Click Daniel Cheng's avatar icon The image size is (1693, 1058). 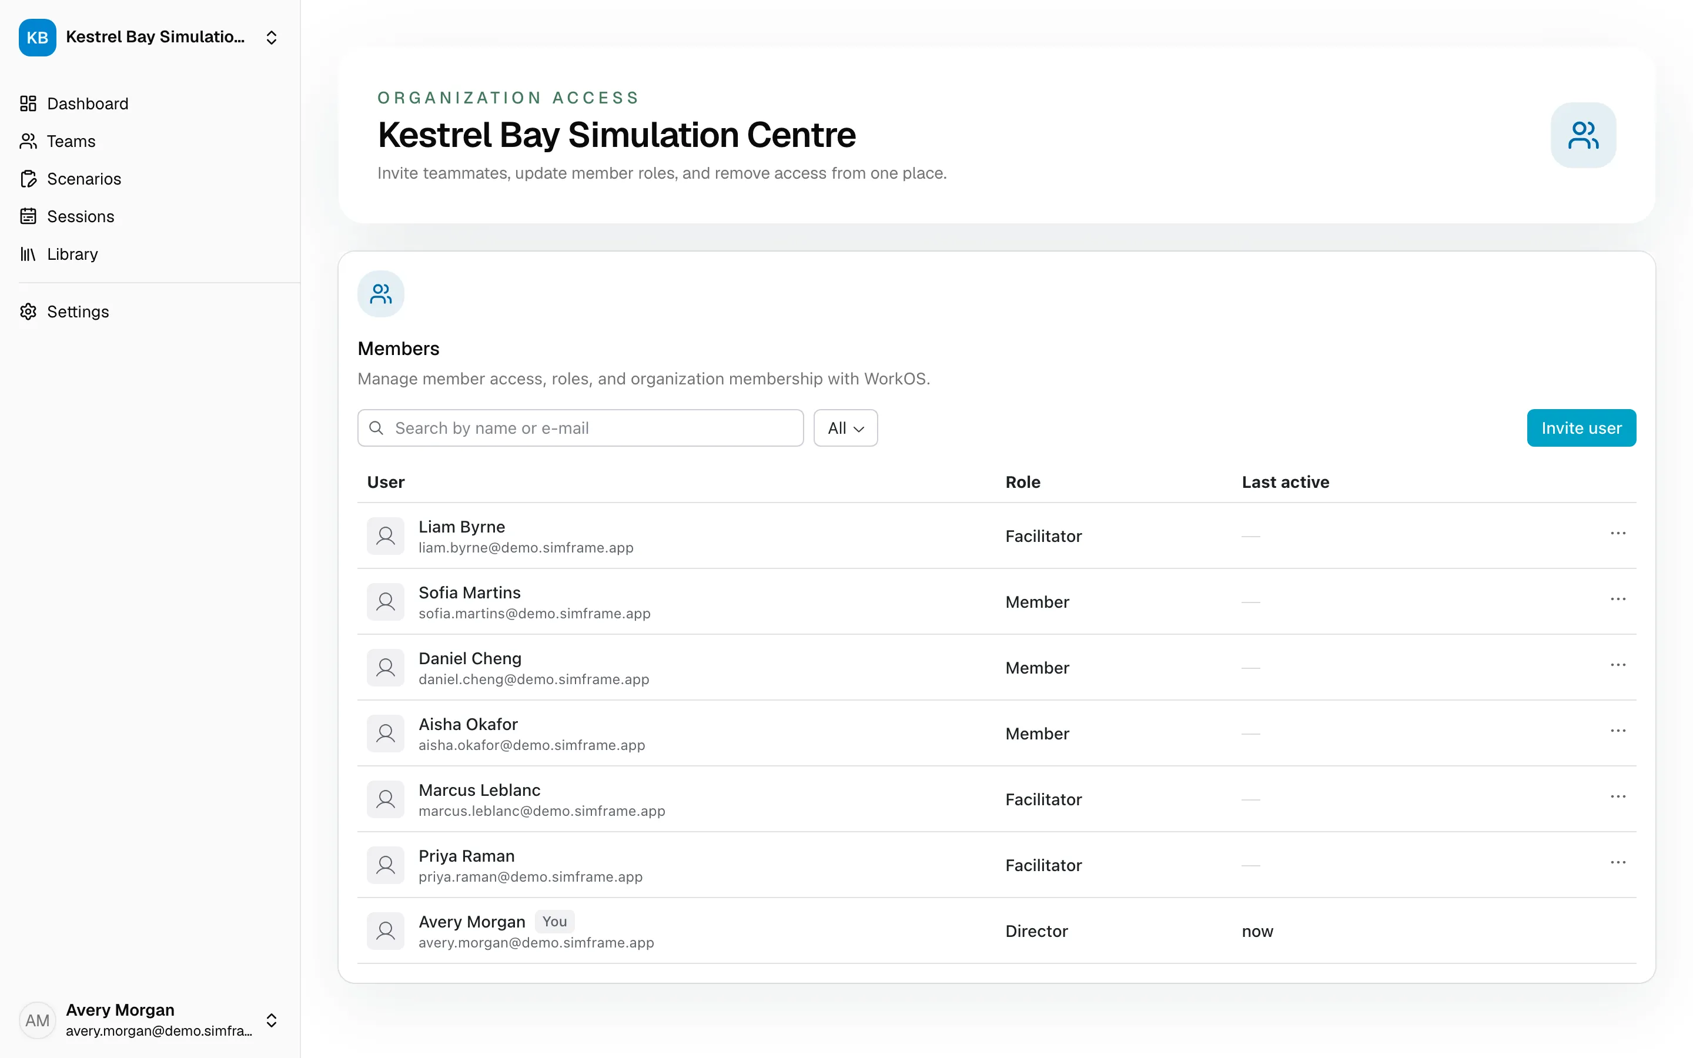(386, 668)
